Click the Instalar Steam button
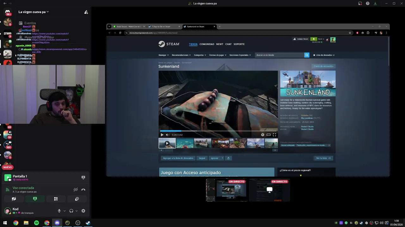 click(301, 39)
